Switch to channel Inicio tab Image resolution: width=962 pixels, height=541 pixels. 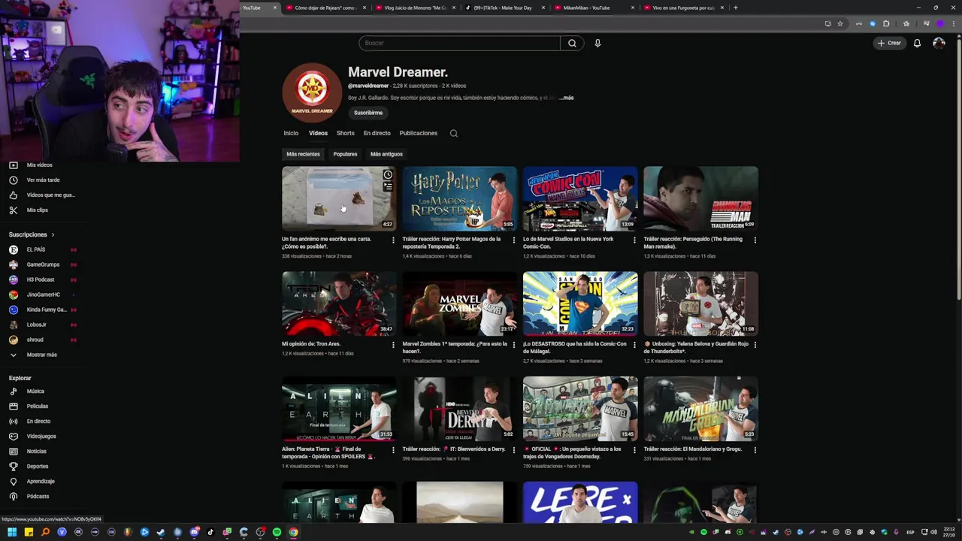291,133
